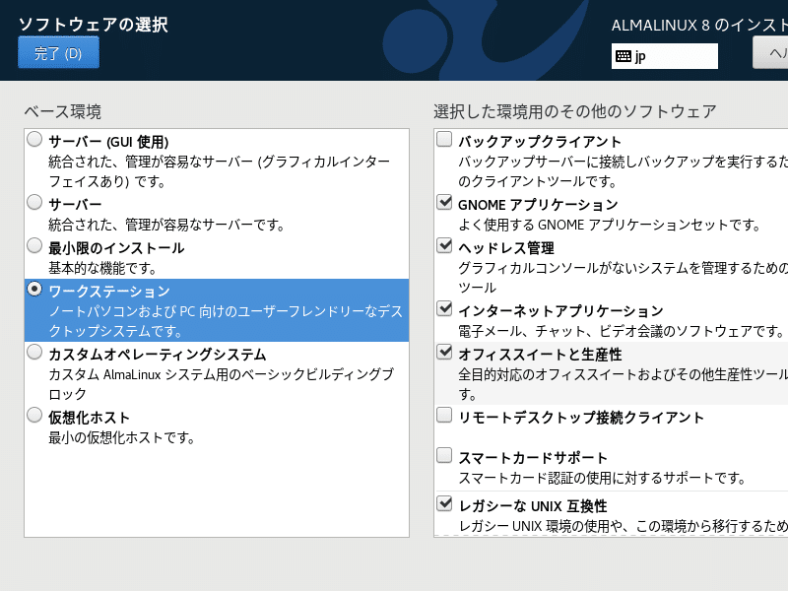
Task: Enable リモートデスクトップ接続クライアント checkbox
Action: tap(444, 415)
